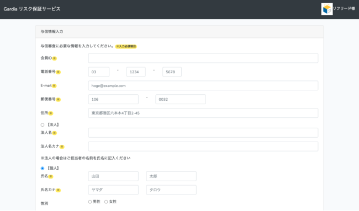Click the phone last field 5678
This screenshot has height=211, width=359.
(x=172, y=72)
